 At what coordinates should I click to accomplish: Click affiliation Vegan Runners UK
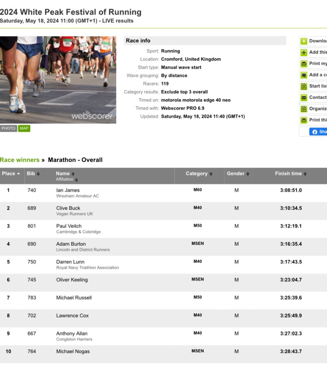click(75, 214)
